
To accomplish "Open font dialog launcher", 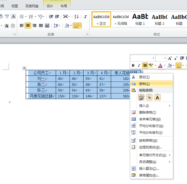I will pyautogui.click(x=14, y=34).
